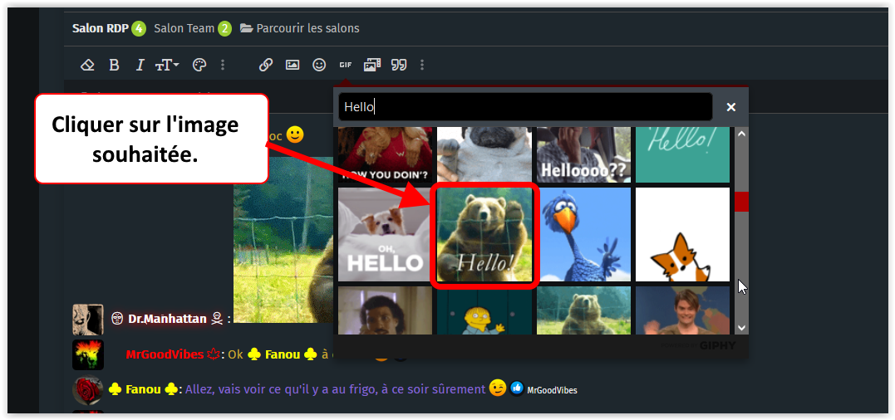Select the OH, HELLO dog GIF

385,235
